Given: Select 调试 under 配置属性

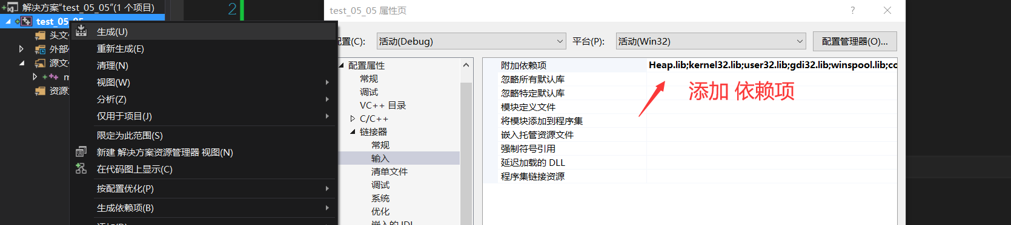Looking at the screenshot, I should [369, 92].
